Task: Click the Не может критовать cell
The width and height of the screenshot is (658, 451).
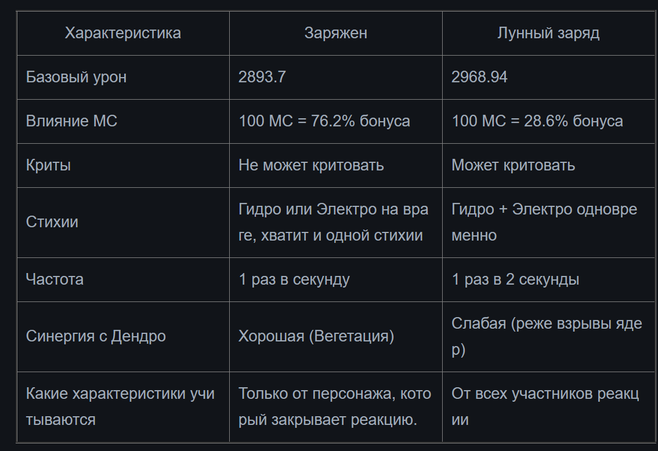Action: (x=336, y=165)
